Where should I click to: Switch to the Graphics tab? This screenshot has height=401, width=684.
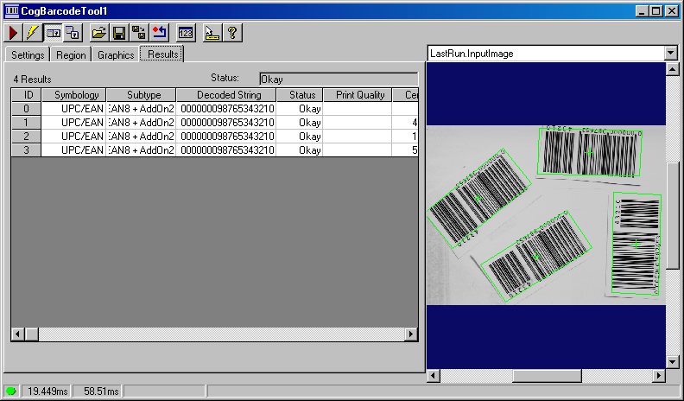[116, 55]
